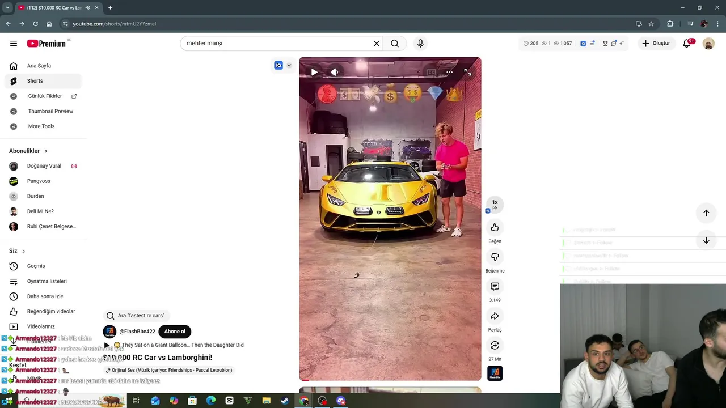Image resolution: width=726 pixels, height=408 pixels.
Task: Go to Ana Sayfa home
Action: (43, 66)
